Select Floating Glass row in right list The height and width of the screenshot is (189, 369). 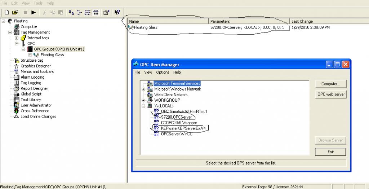146,27
